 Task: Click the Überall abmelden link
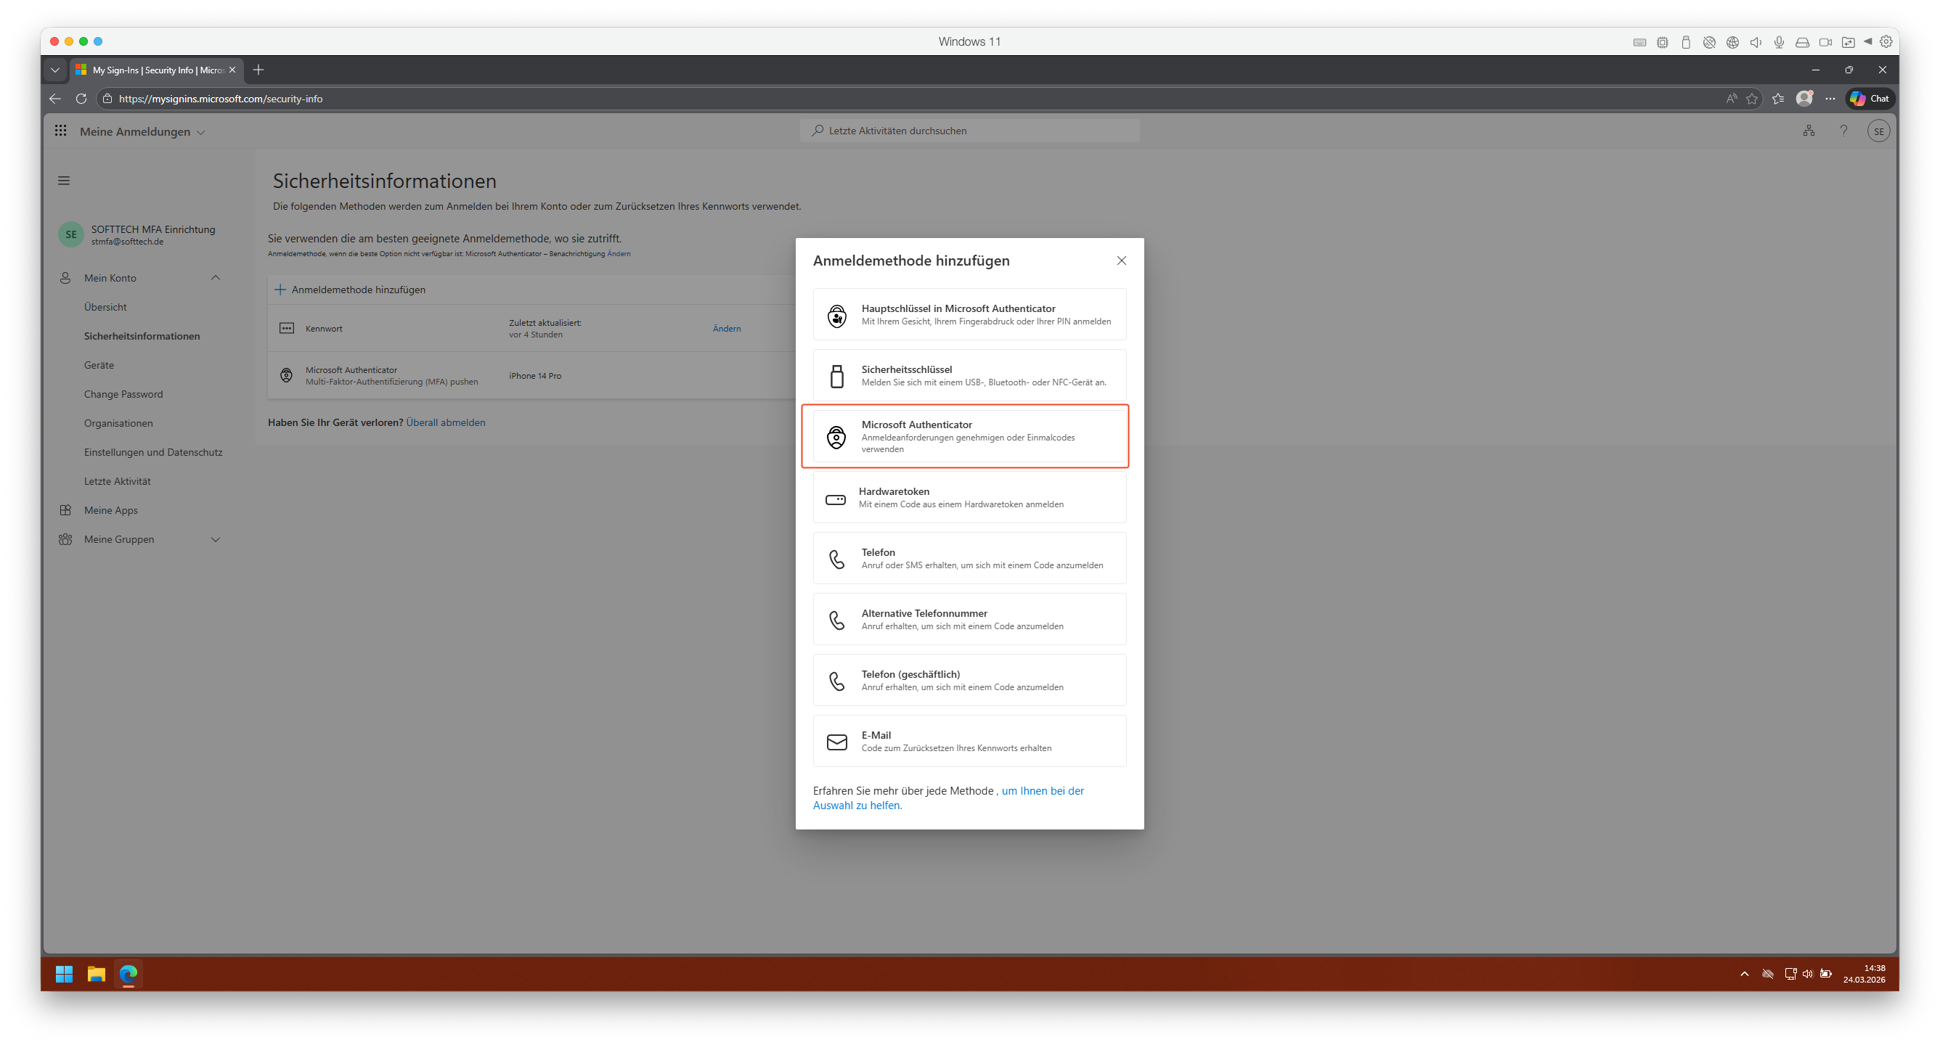(x=446, y=423)
